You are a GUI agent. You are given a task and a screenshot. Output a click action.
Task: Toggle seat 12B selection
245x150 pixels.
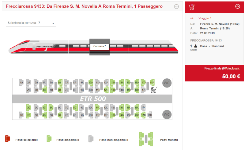click(106, 90)
